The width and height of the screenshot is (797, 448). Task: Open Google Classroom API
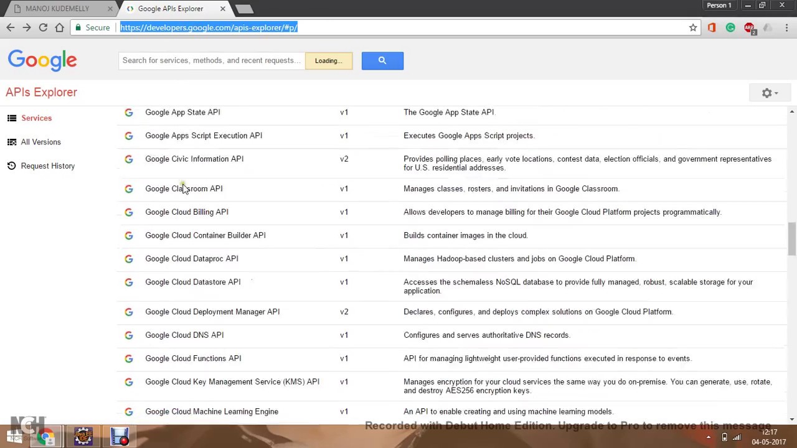tap(184, 189)
